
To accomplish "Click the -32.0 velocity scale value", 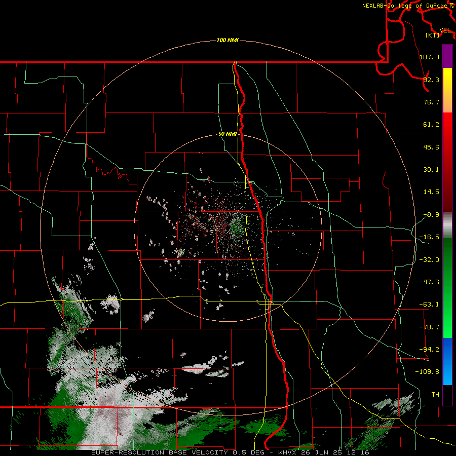I will coord(429,260).
